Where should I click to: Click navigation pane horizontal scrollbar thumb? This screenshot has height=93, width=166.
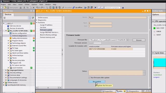(x=48, y=88)
